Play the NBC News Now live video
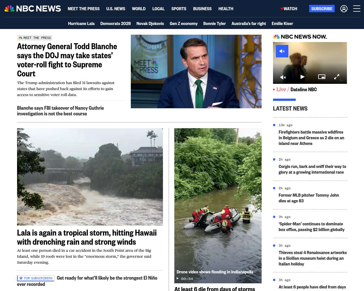The height and width of the screenshot is (291, 364). click(302, 77)
